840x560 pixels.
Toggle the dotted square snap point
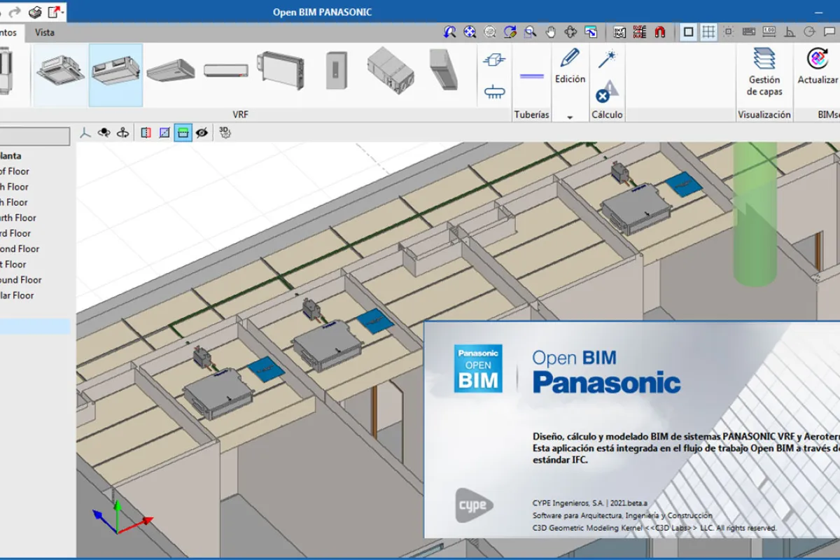(729, 31)
